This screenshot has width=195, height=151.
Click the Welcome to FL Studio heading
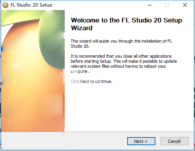point(126,24)
